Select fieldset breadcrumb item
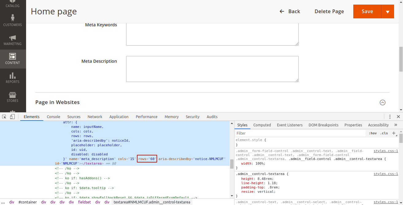403x205 pixels. click(x=85, y=202)
